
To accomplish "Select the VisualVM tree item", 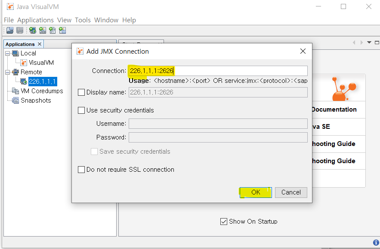I will (x=41, y=63).
